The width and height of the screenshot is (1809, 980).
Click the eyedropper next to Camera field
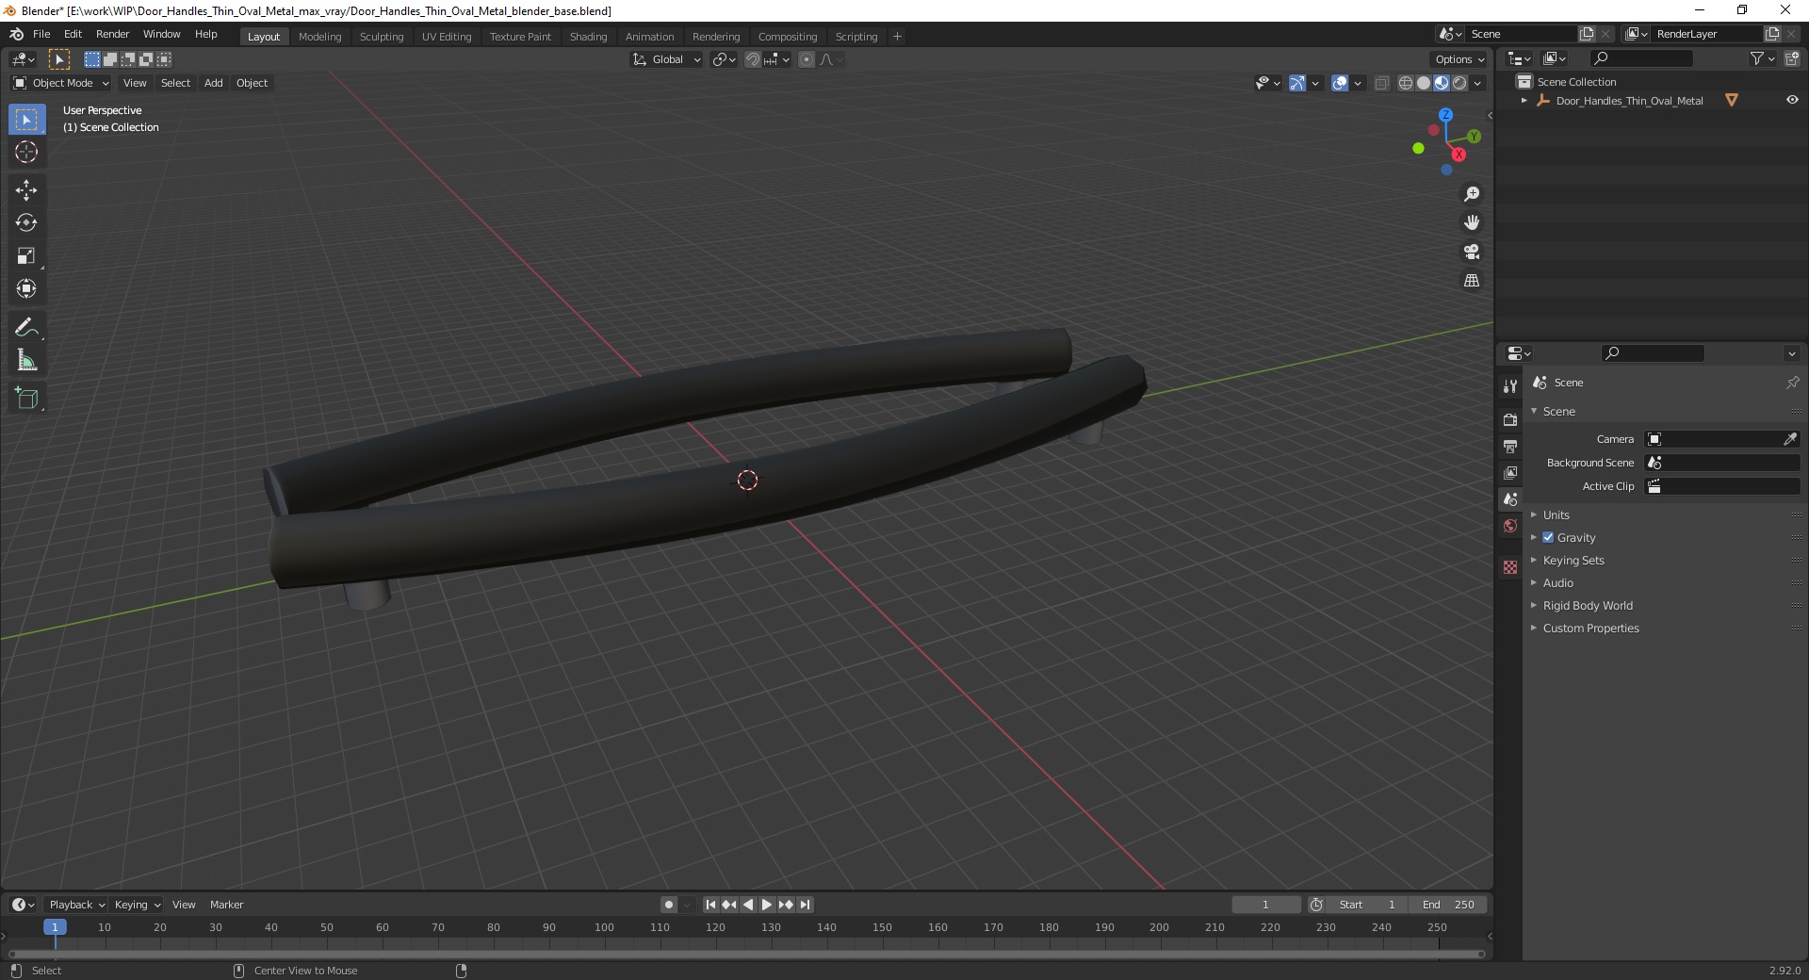[1790, 439]
